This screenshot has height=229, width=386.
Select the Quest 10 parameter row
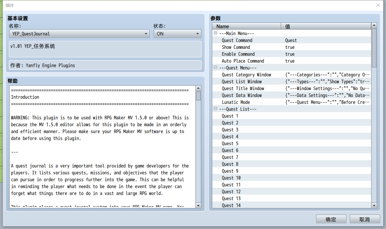[x=292, y=178]
